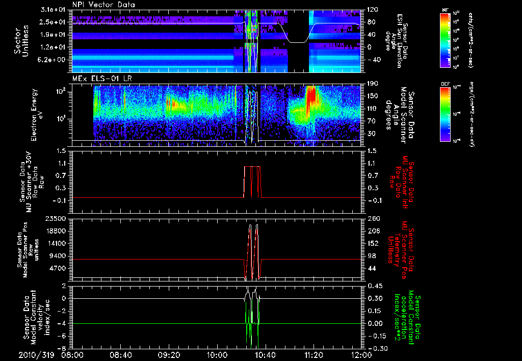Select the DEF color scale bar
The height and width of the screenshot is (361, 522).
445,113
